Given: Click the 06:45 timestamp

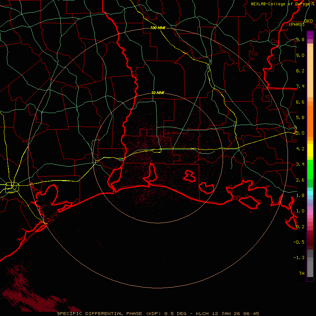Looking at the screenshot, I should tap(251, 314).
